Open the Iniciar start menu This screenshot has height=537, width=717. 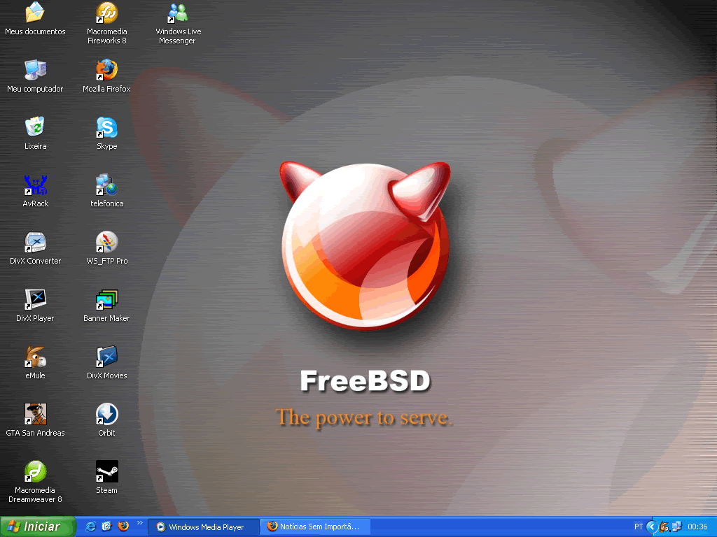pos(38,527)
